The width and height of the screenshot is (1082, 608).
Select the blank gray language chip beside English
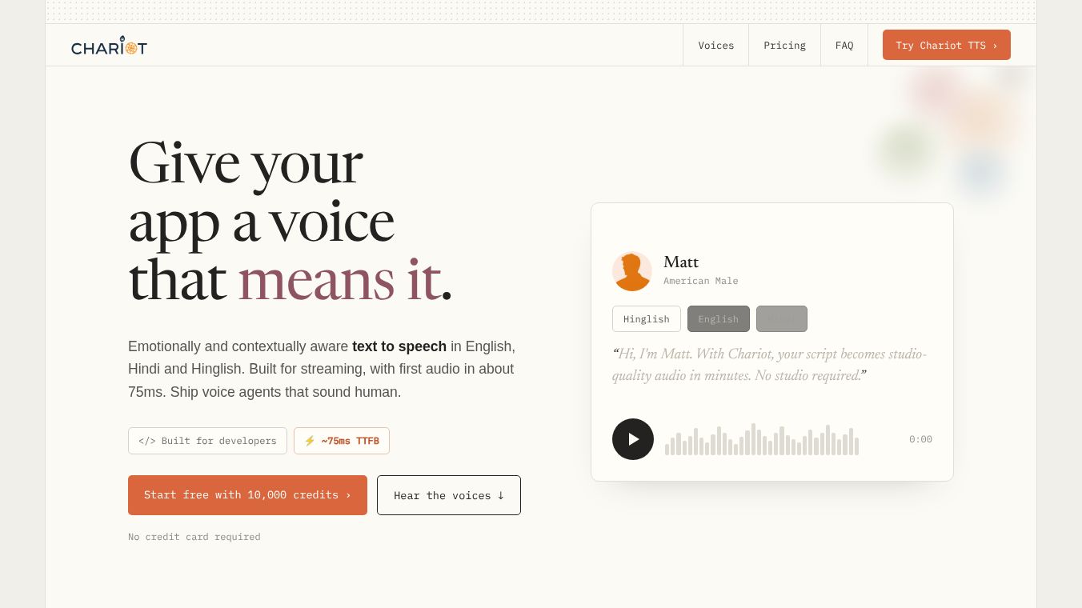point(782,318)
